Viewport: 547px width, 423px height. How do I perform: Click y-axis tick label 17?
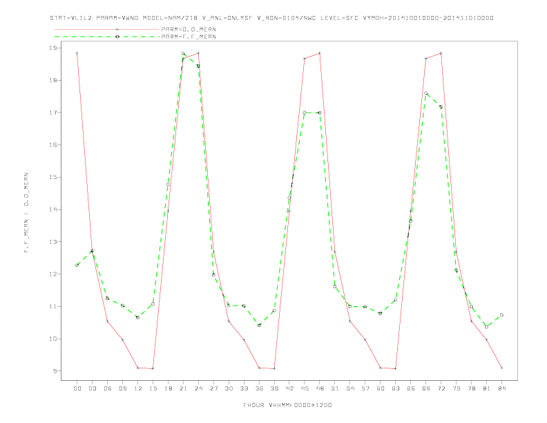click(54, 113)
